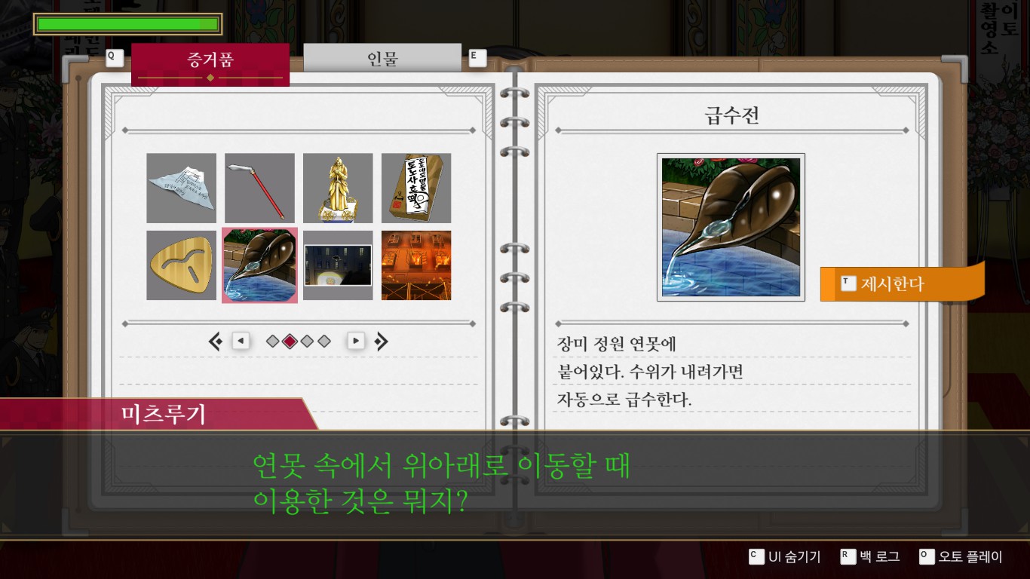This screenshot has height=579, width=1030.
Task: Click the green health gauge bar
Action: pos(127,24)
